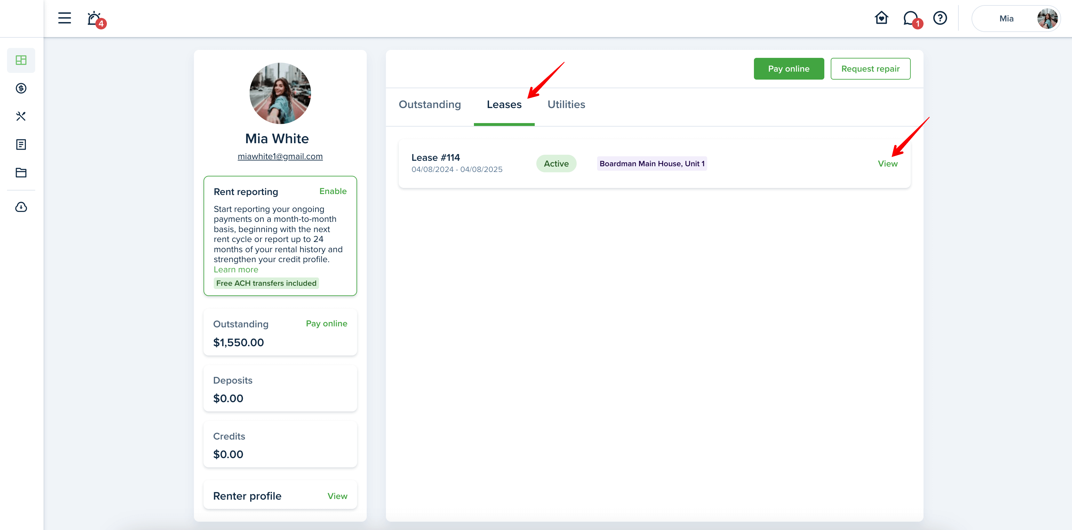
Task: Open the maintenance tools icon in sidebar
Action: [x=21, y=116]
